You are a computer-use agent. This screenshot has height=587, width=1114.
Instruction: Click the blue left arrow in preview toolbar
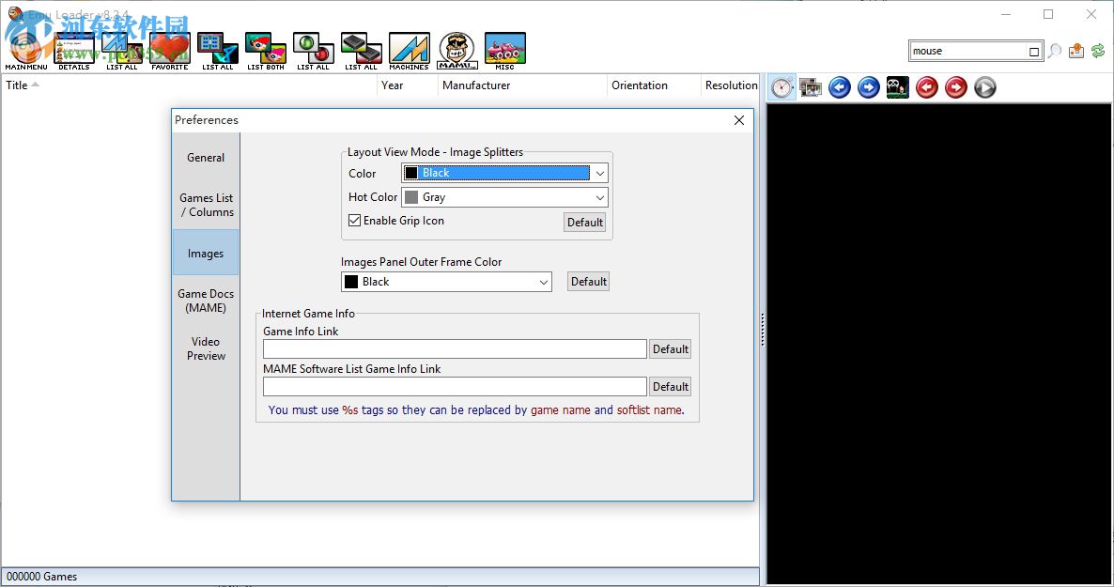839,87
